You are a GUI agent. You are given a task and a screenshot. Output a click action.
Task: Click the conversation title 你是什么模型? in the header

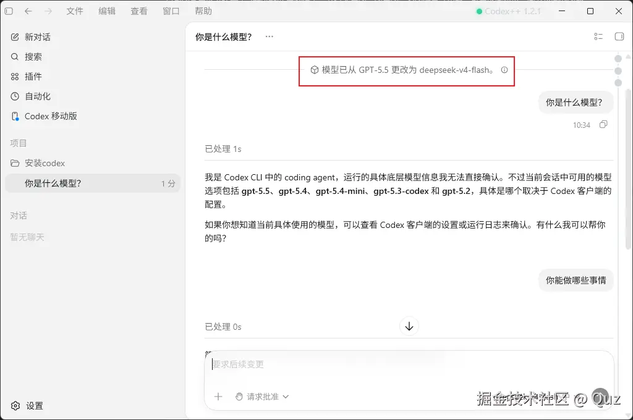pyautogui.click(x=223, y=37)
